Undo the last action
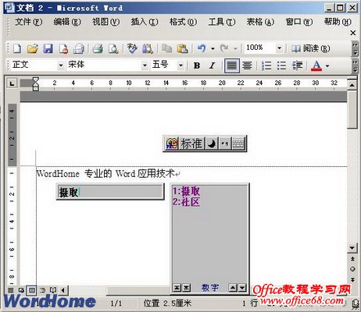The width and height of the screenshot is (361, 312). pyautogui.click(x=202, y=48)
